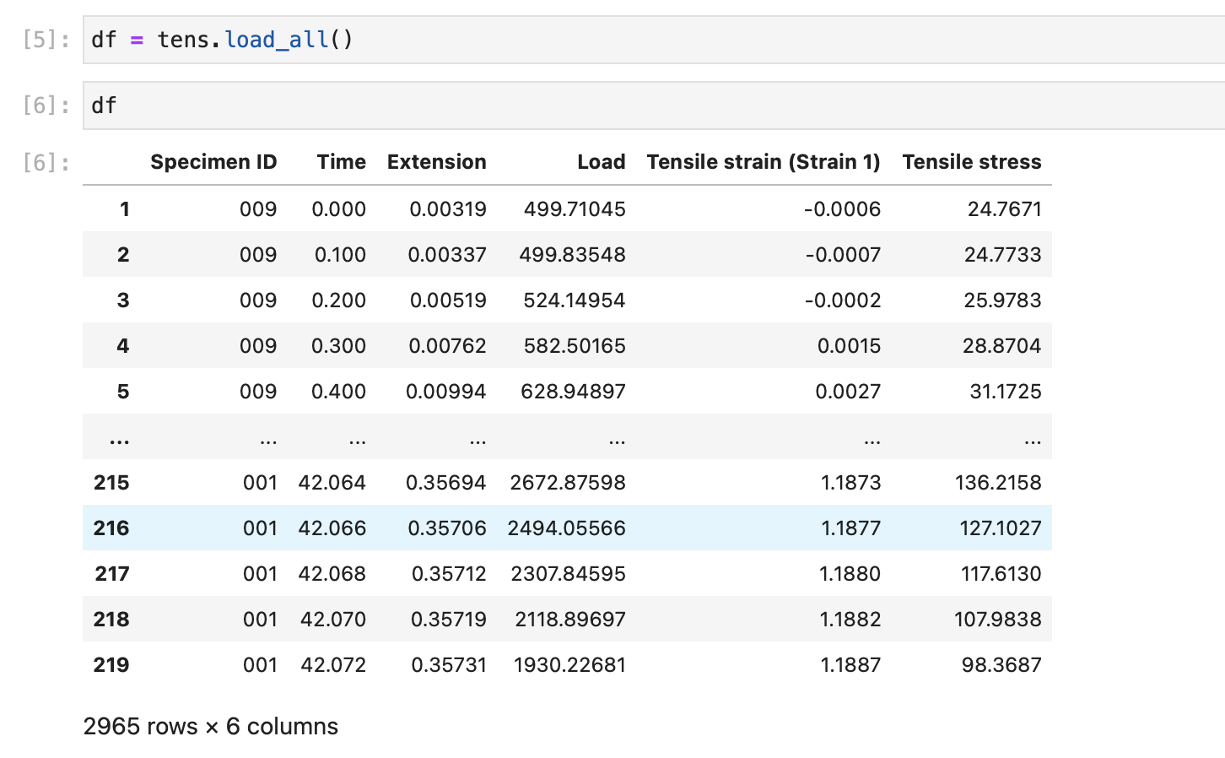
Task: Click the strain value 1.1882
Action: 850,620
